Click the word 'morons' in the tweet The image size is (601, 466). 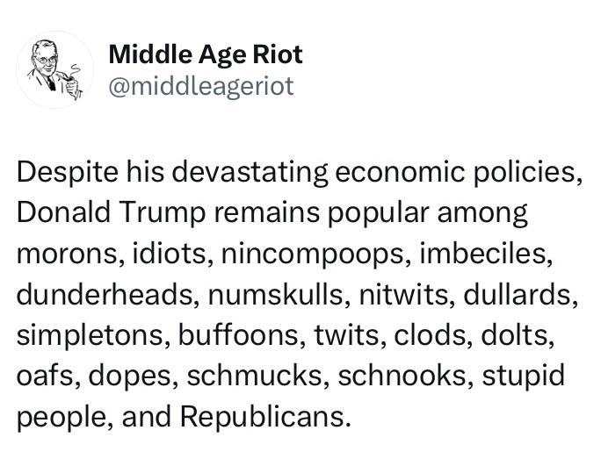click(x=67, y=255)
